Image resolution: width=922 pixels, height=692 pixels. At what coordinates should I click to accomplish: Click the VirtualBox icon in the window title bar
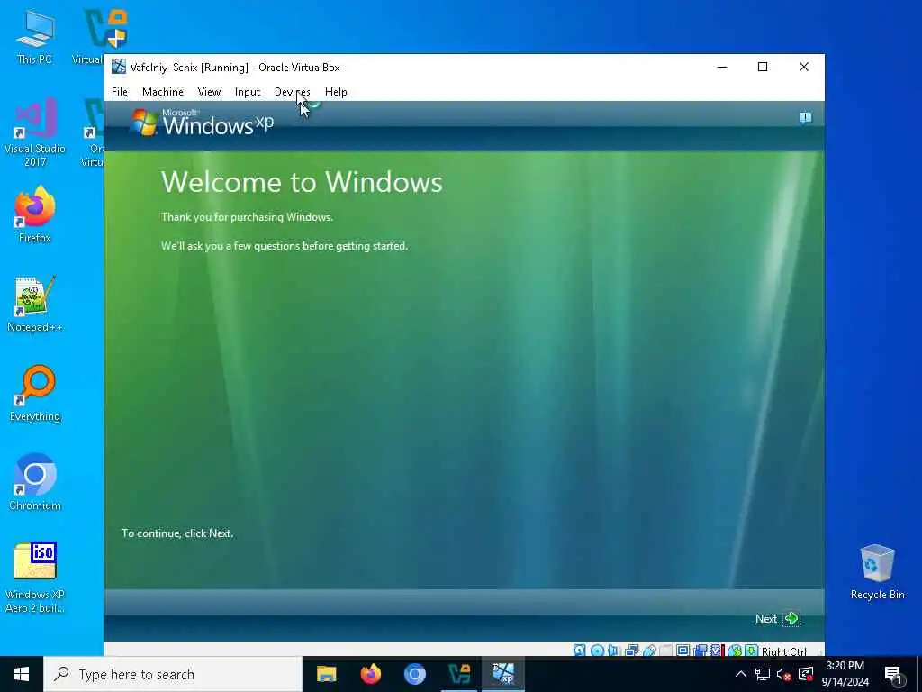[x=119, y=67]
